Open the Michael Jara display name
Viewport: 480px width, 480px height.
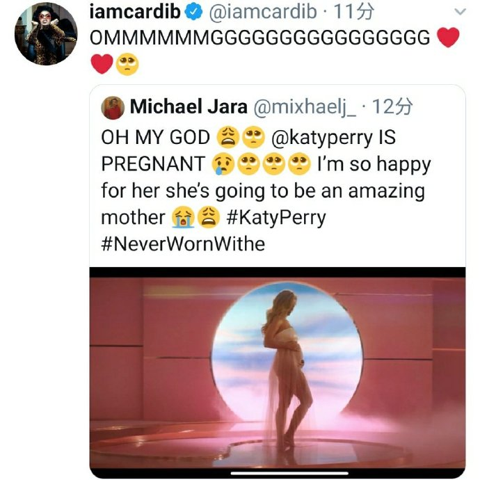[x=188, y=107]
